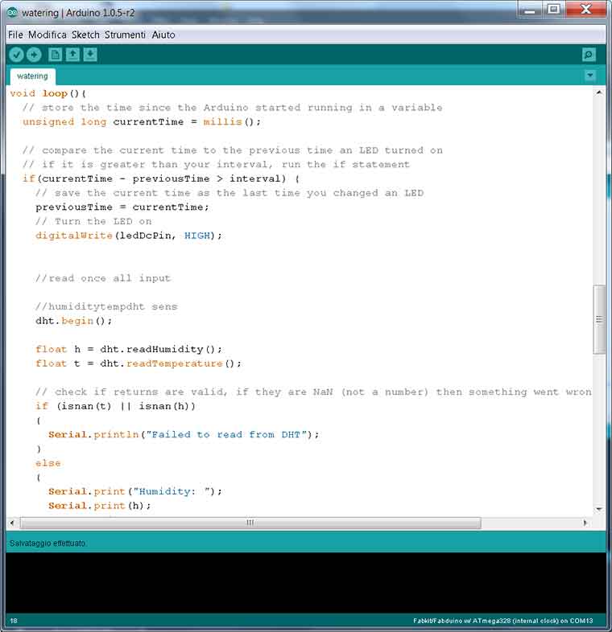Click the black console output area
Image resolution: width=612 pixels, height=632 pixels.
pyautogui.click(x=305, y=583)
